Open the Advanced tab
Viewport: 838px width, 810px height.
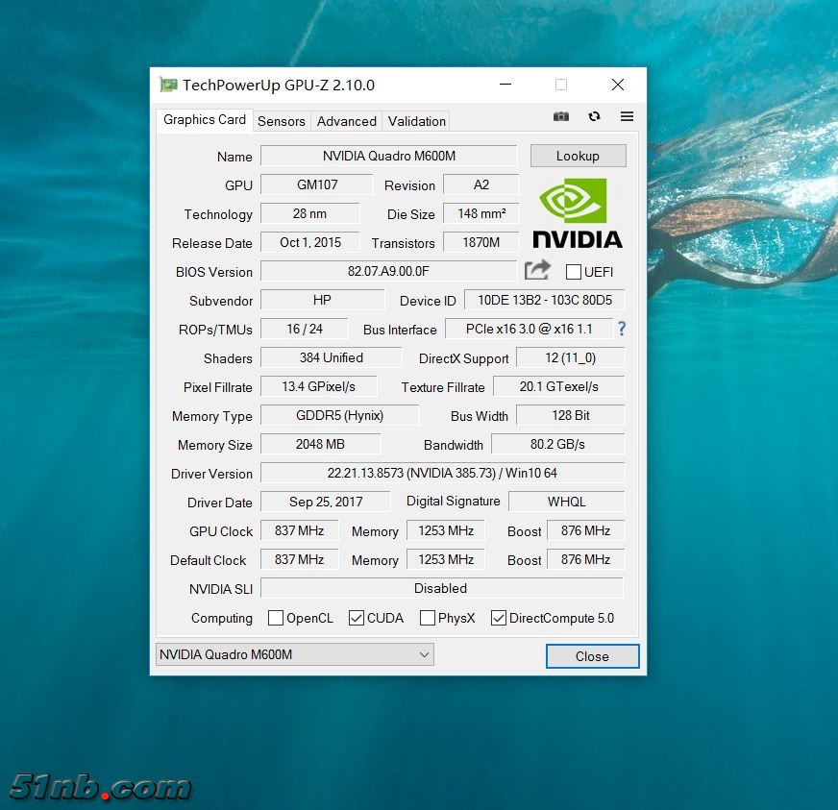point(346,121)
